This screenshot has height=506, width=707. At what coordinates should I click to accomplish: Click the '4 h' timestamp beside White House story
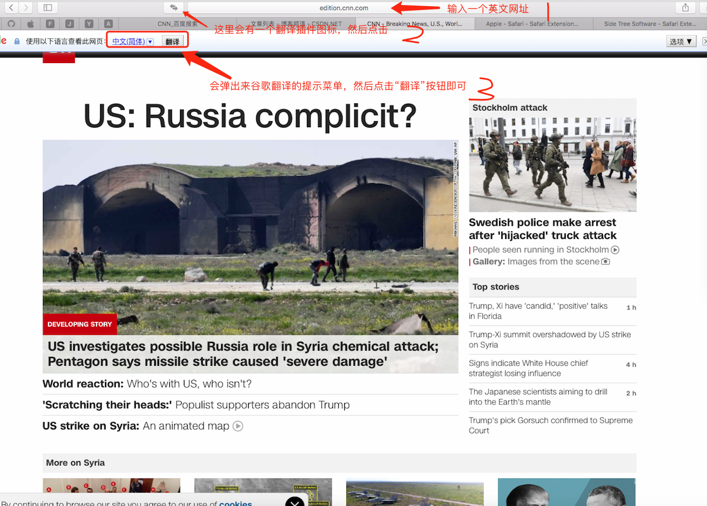(631, 365)
